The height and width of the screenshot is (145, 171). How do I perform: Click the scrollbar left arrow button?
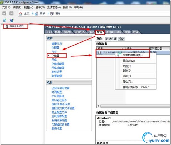pyautogui.click(x=98, y=106)
